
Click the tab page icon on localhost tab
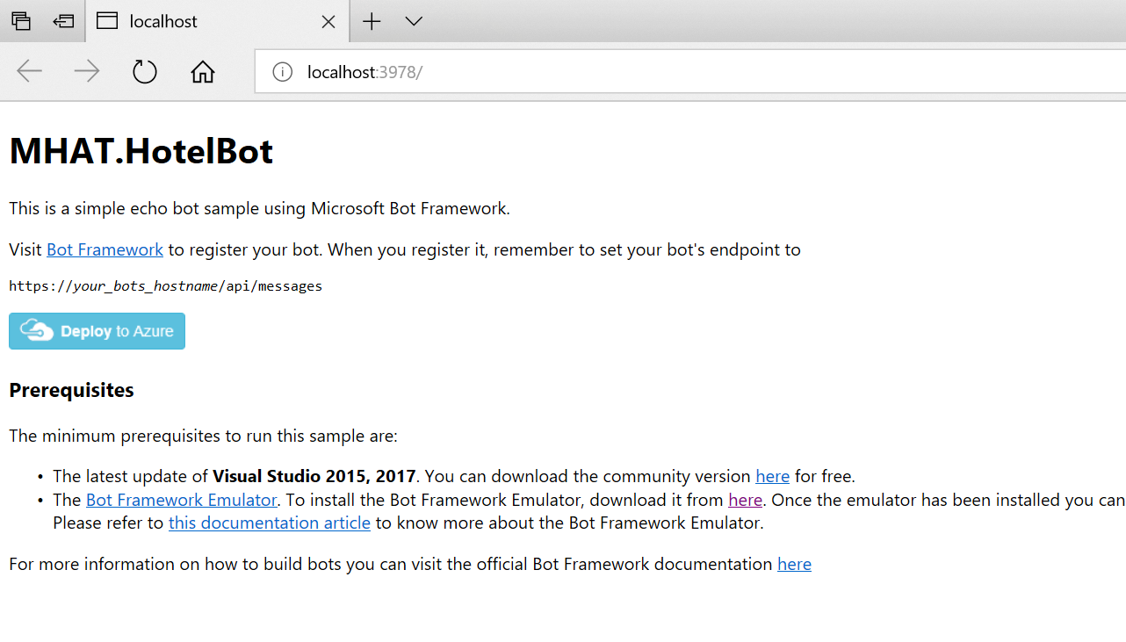coord(107,21)
